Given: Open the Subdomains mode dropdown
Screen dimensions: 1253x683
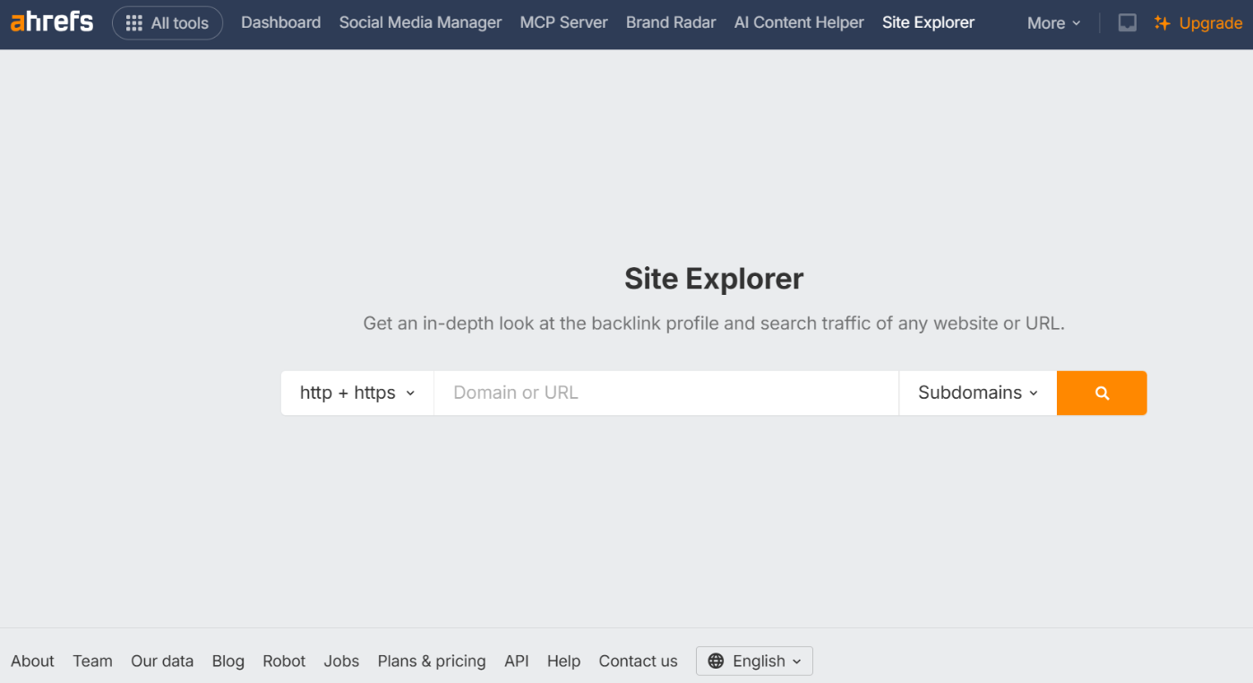Looking at the screenshot, I should tap(977, 393).
